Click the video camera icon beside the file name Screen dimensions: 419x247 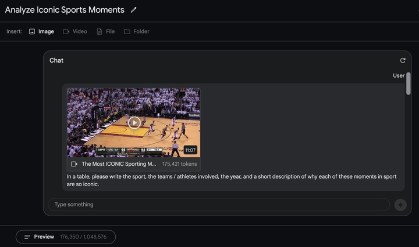(74, 164)
